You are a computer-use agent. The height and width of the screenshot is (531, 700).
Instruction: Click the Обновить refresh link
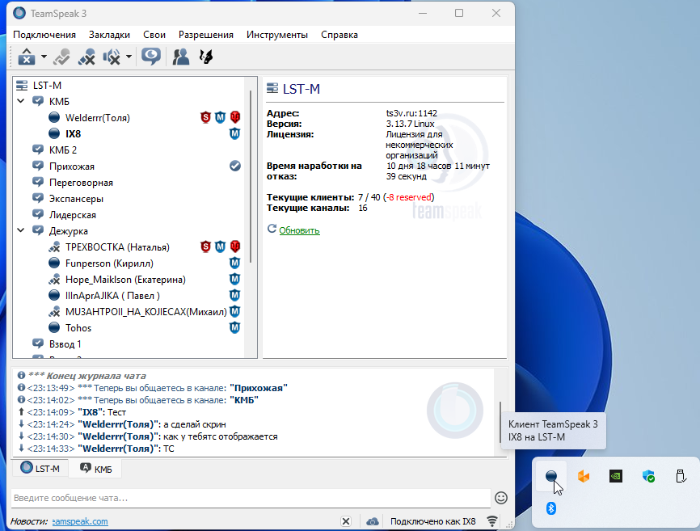[299, 230]
